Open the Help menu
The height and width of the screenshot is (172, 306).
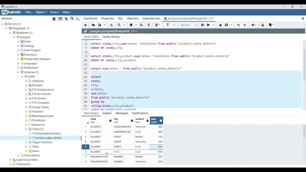point(66,12)
